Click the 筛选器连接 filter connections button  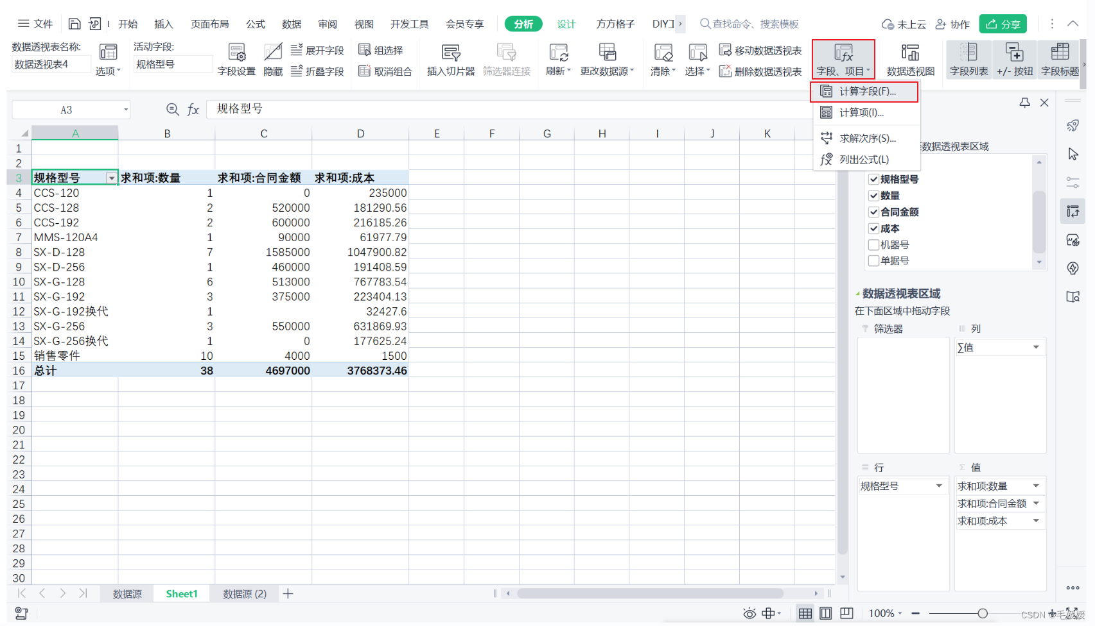(507, 60)
